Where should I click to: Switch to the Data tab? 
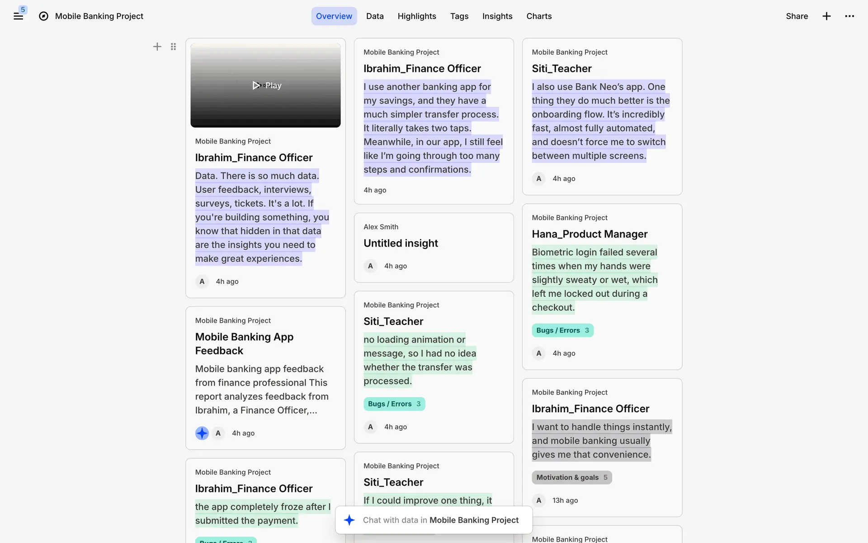click(375, 16)
